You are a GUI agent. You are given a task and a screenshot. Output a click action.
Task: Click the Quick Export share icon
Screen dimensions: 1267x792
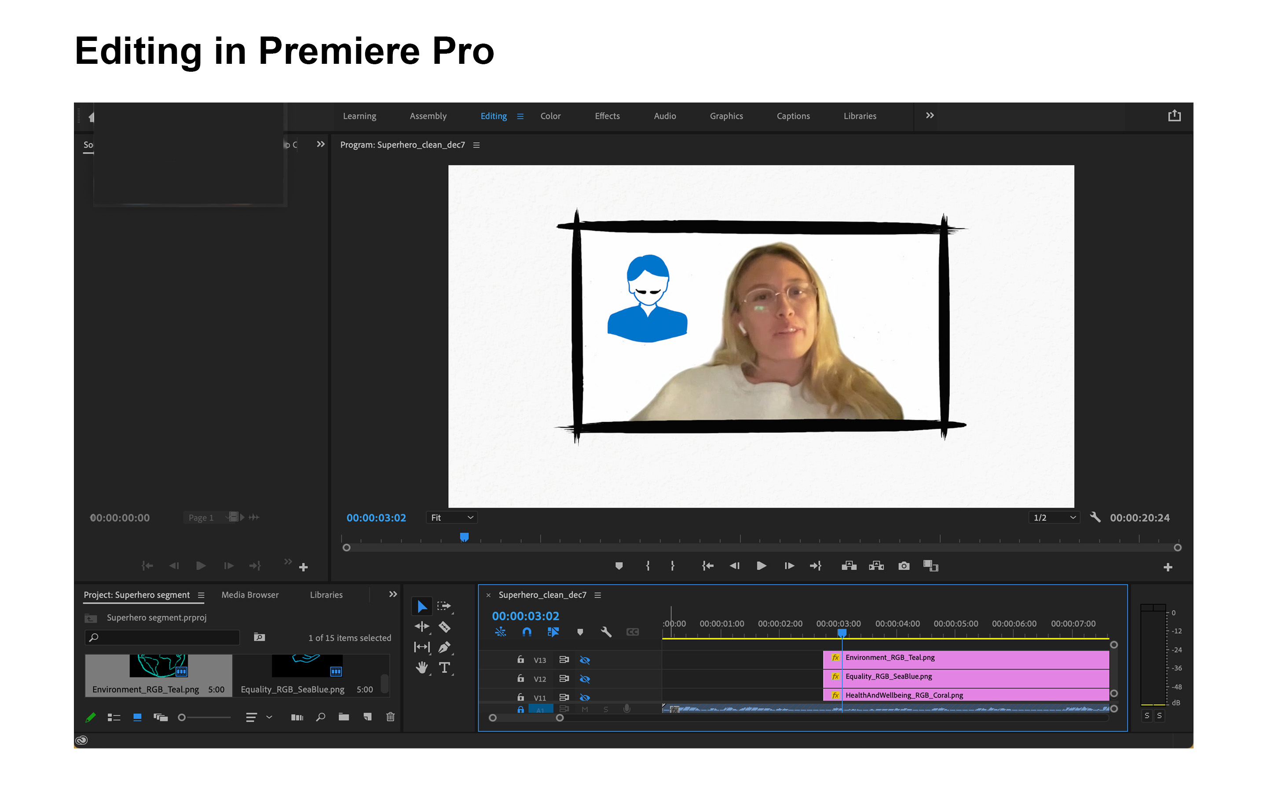[x=1174, y=116]
